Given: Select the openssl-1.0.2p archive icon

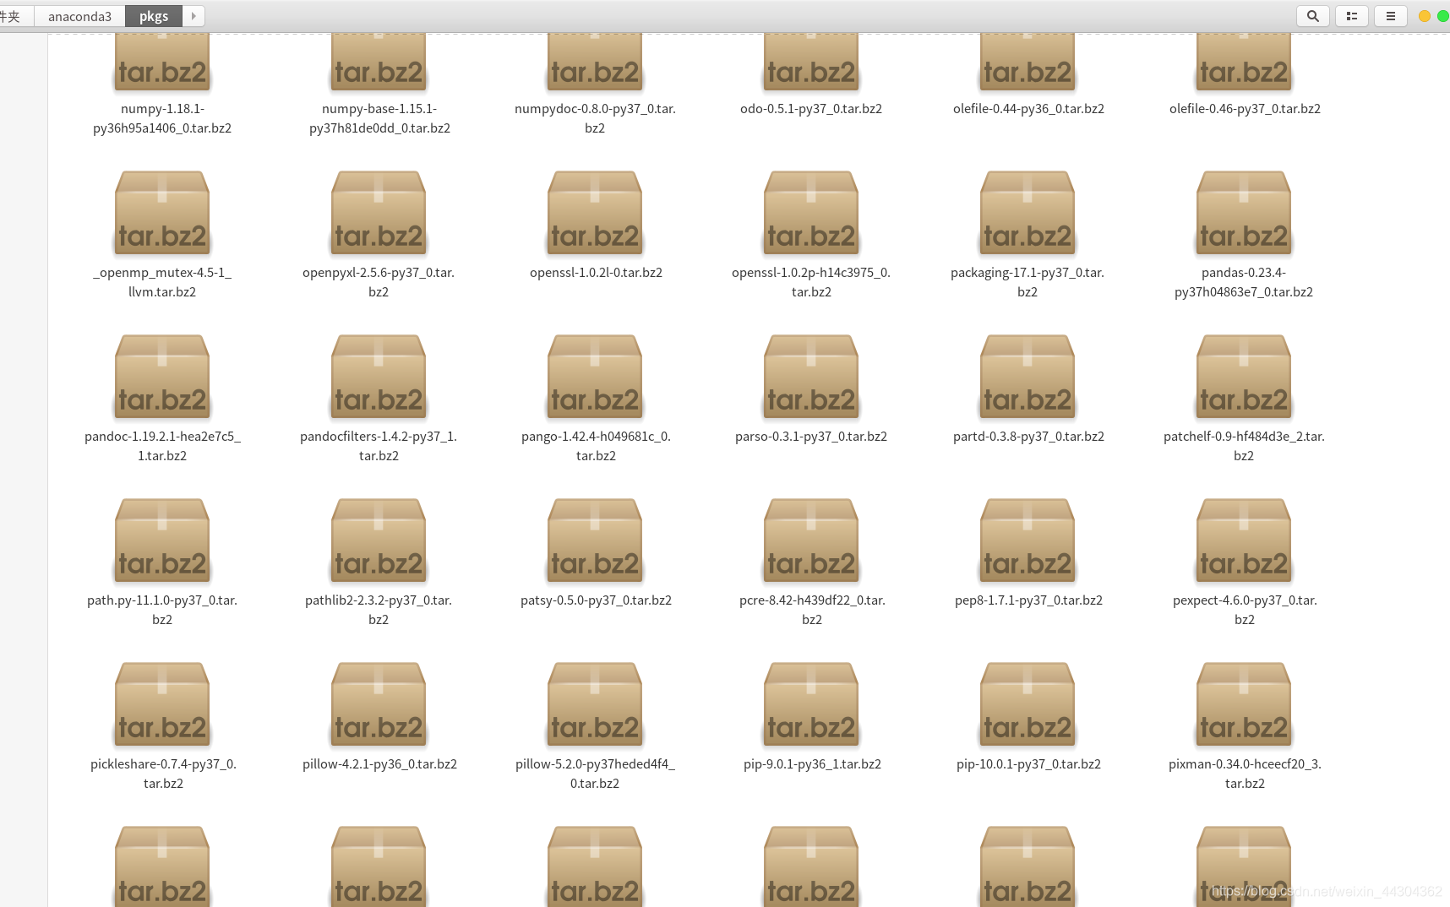Looking at the screenshot, I should [x=811, y=213].
